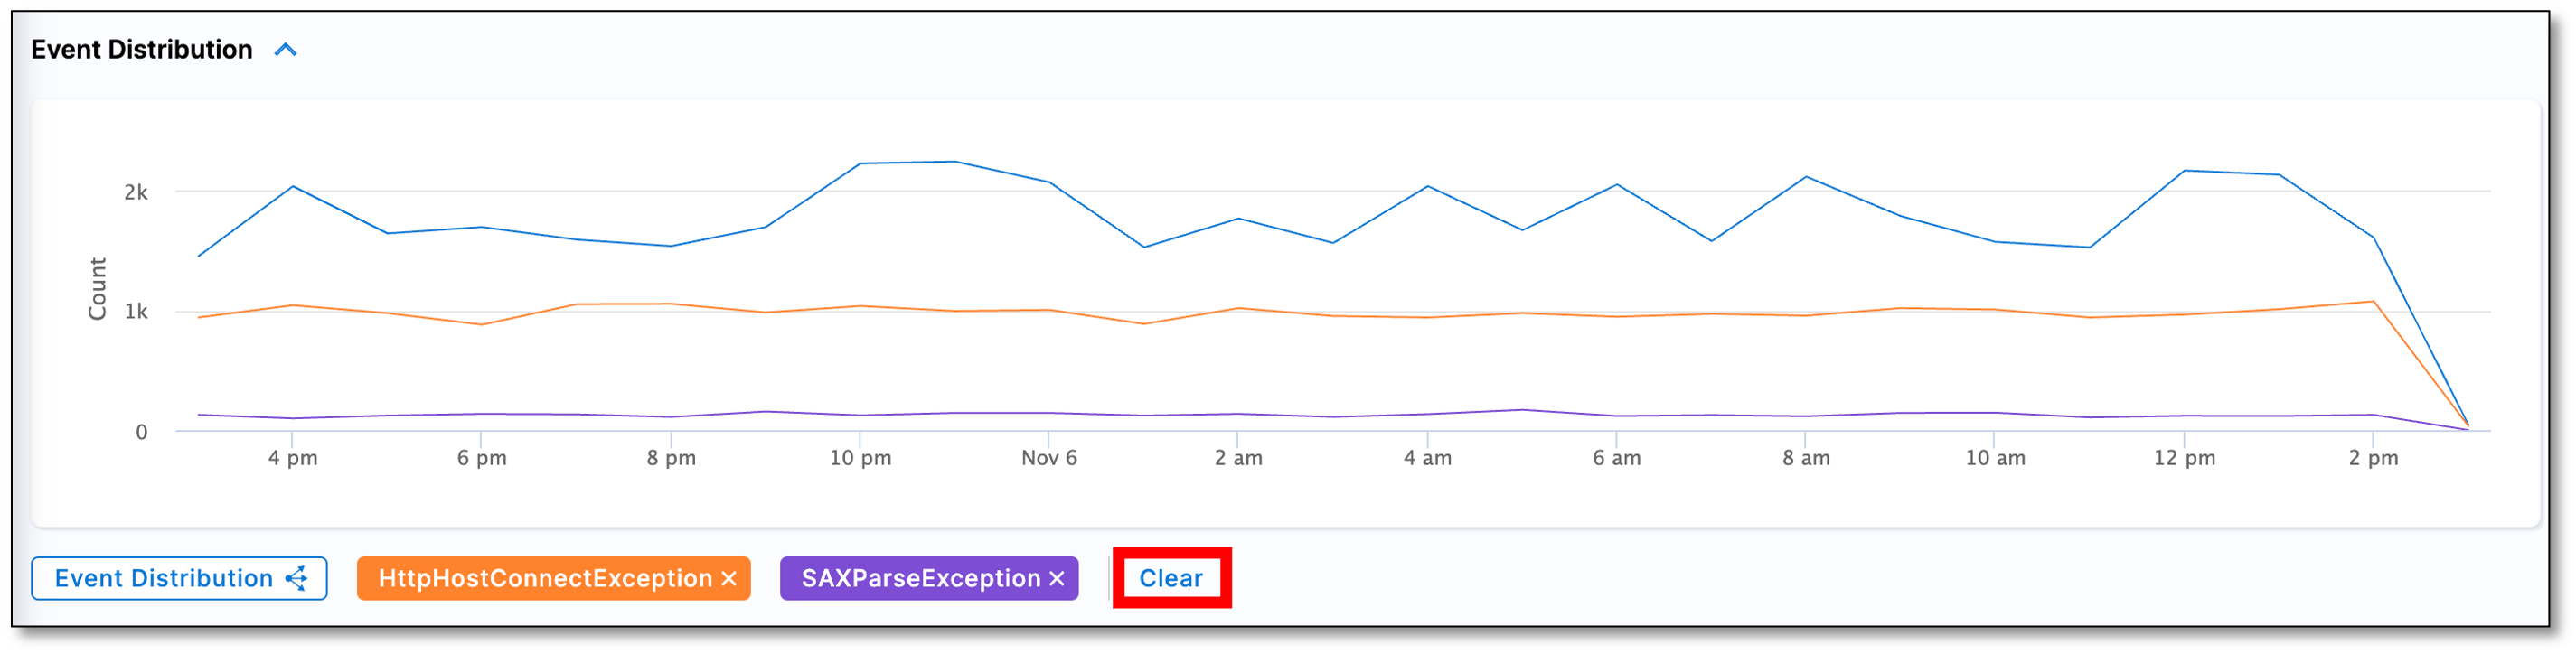Screen dimensions: 2576x654
Task: Click the 10 pm time axis label
Action: 860,458
